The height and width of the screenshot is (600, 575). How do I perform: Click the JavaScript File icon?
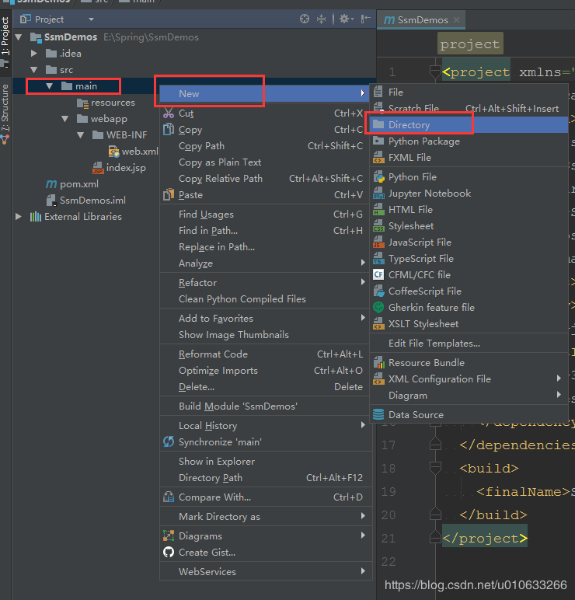pos(378,242)
